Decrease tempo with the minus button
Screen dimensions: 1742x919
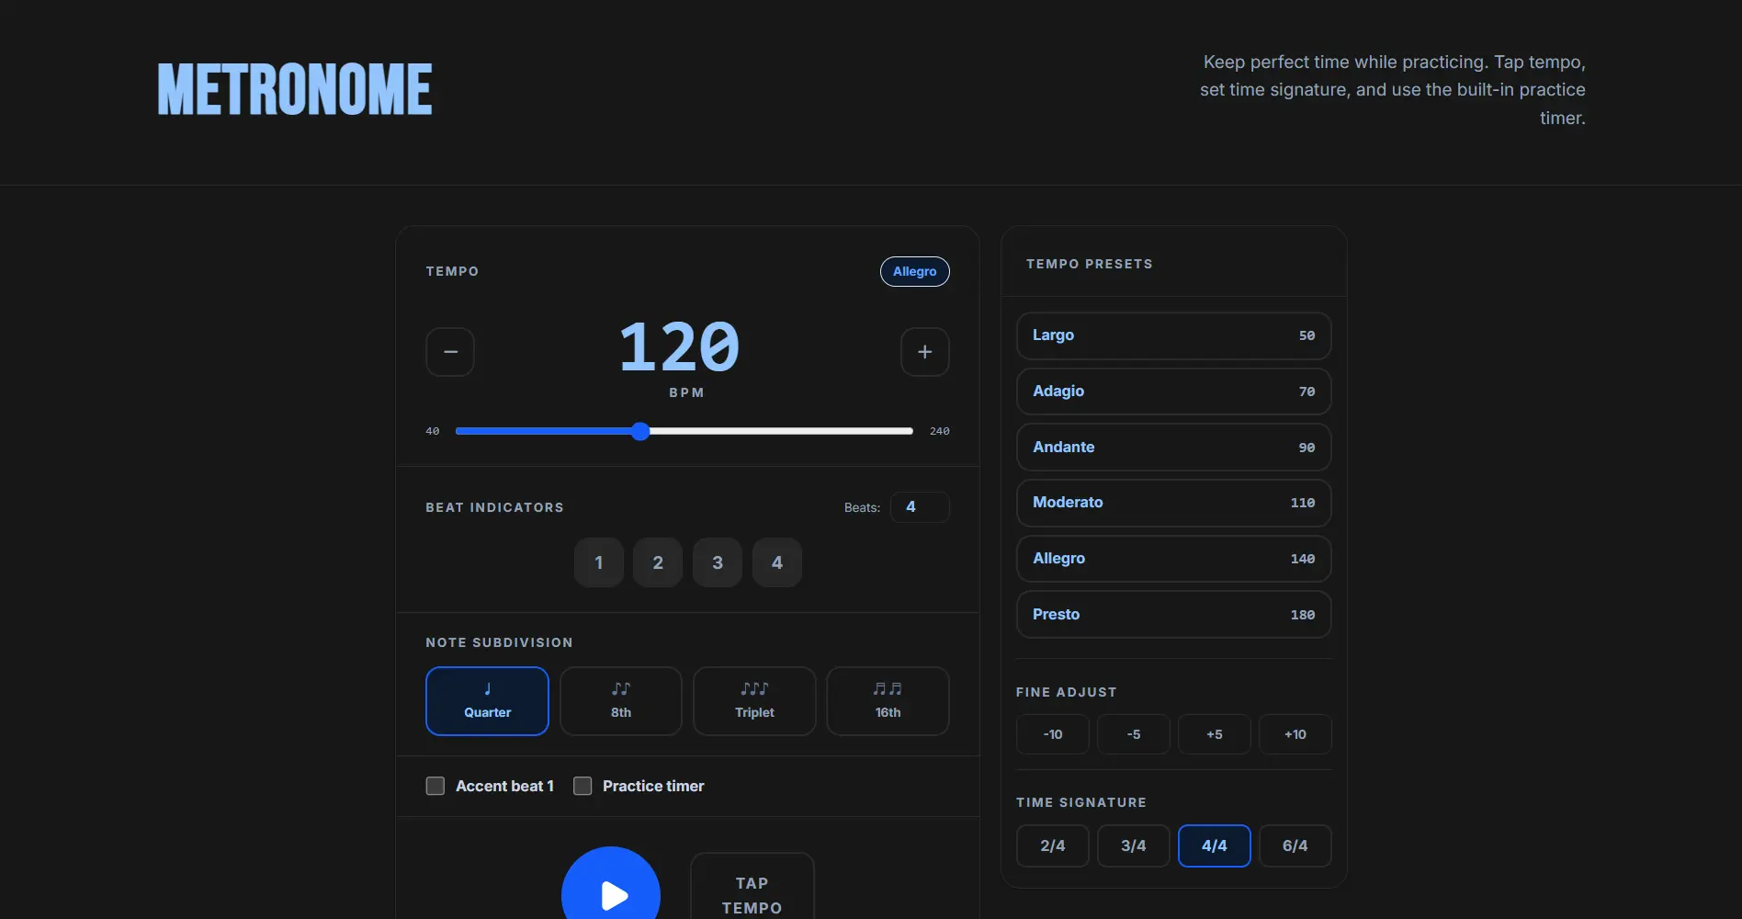(450, 352)
